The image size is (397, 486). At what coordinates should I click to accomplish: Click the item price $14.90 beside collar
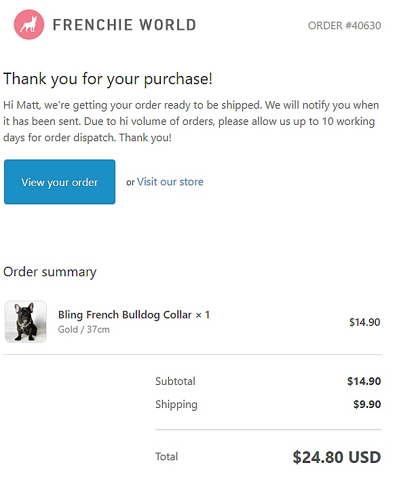364,322
